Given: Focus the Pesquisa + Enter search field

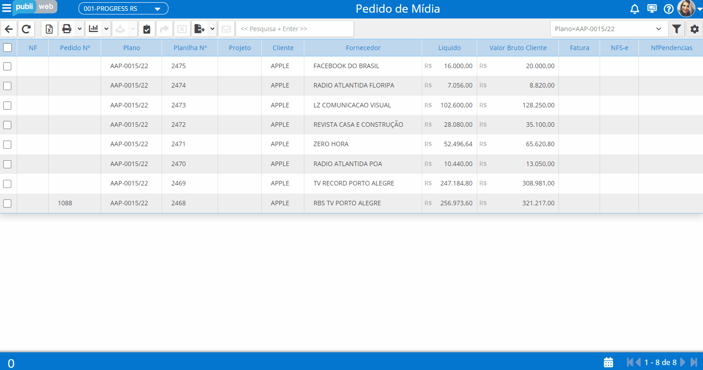Looking at the screenshot, I should tap(295, 29).
